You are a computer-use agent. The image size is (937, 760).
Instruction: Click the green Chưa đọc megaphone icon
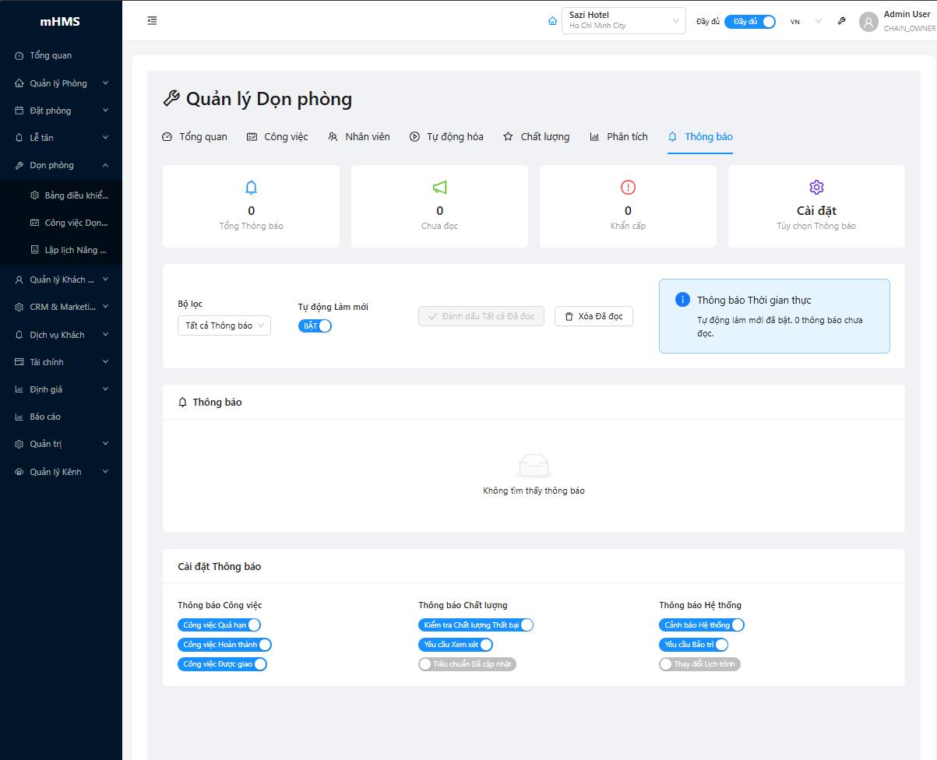pyautogui.click(x=439, y=188)
